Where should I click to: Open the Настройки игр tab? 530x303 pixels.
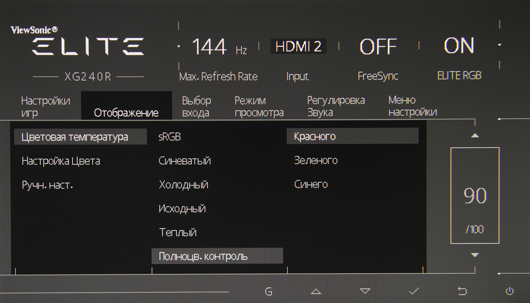point(46,107)
